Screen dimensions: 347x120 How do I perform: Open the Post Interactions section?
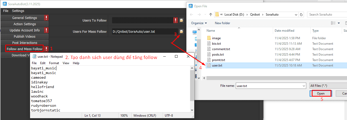point(25,43)
